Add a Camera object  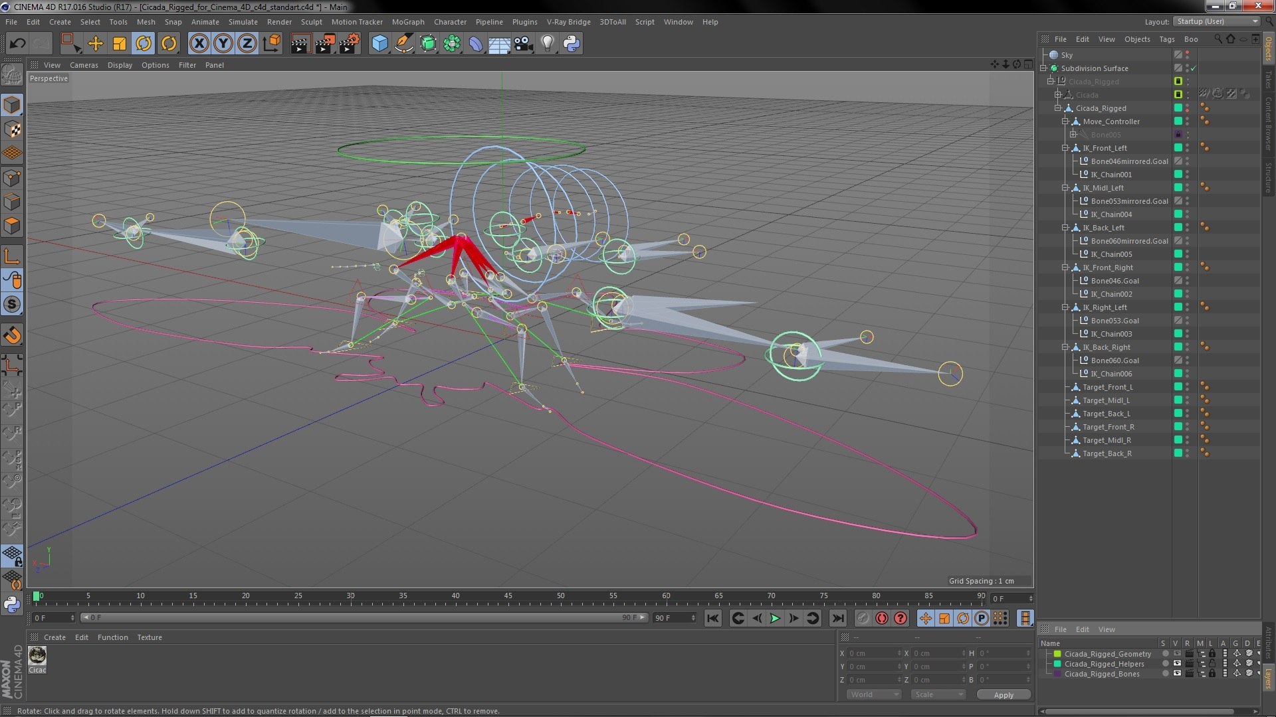coord(524,44)
